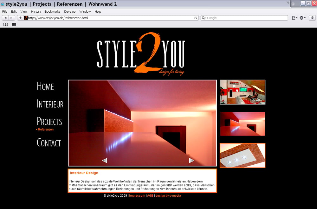
Task: Go forward with the browser forward arrow
Action: (x=11, y=18)
